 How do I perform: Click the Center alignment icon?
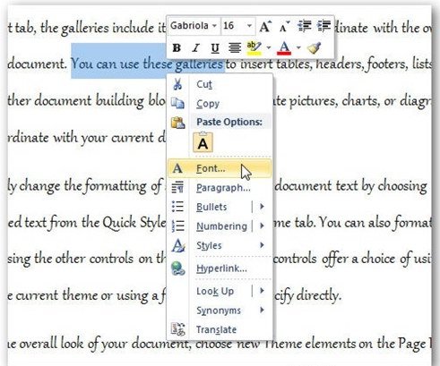coord(235,47)
